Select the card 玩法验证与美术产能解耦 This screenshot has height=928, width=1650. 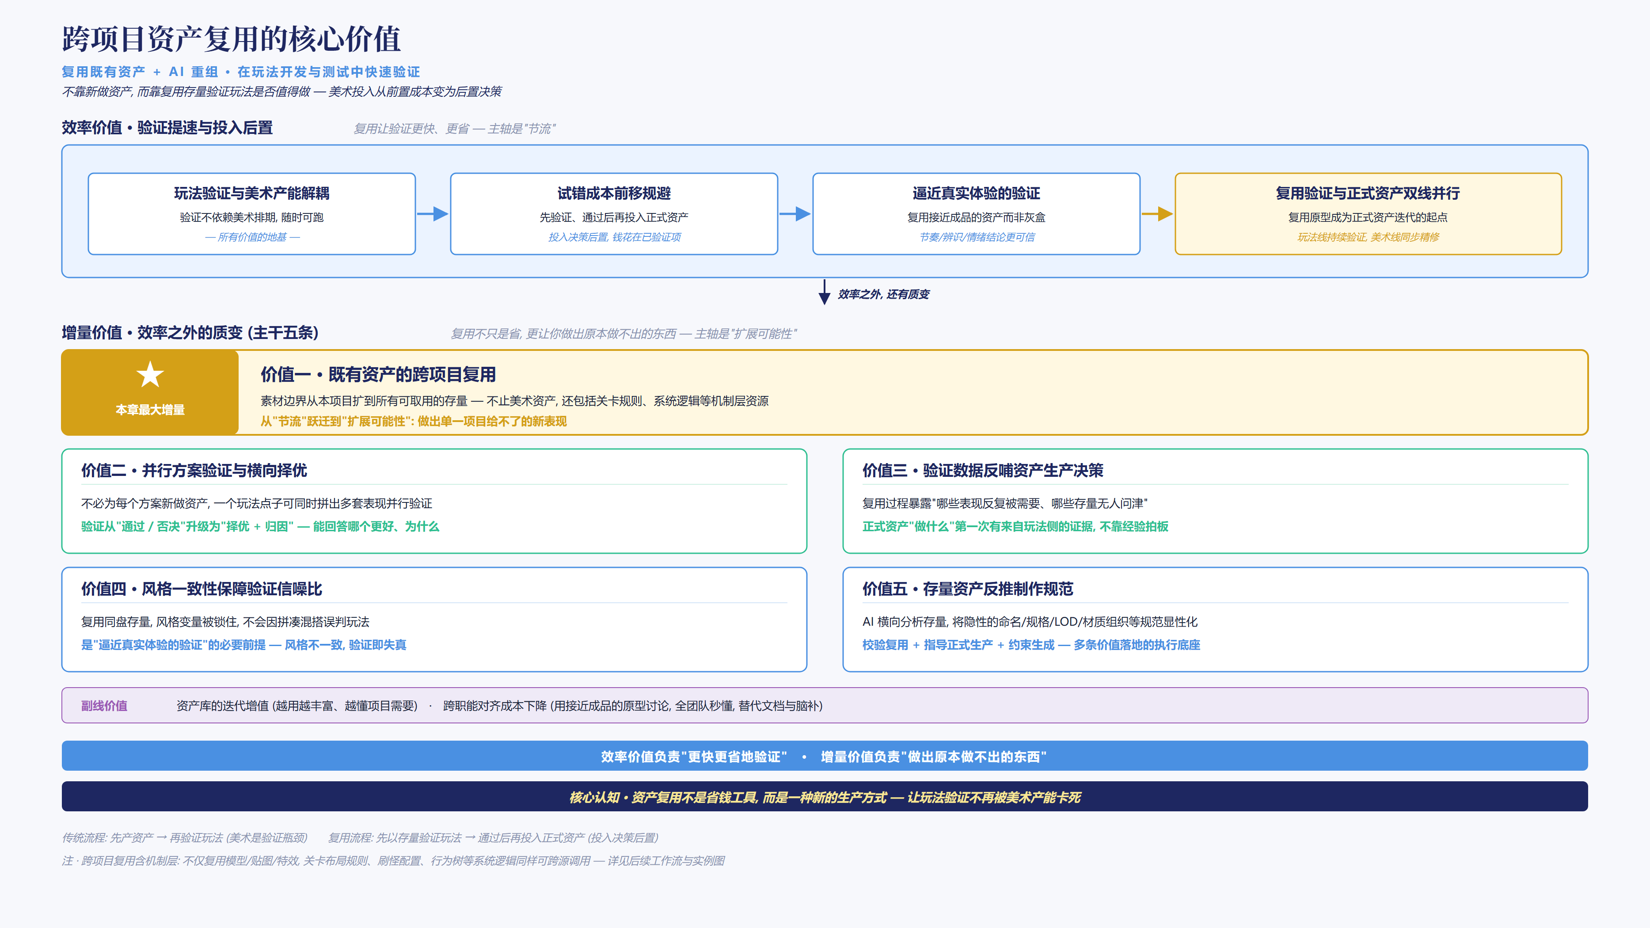tap(252, 214)
